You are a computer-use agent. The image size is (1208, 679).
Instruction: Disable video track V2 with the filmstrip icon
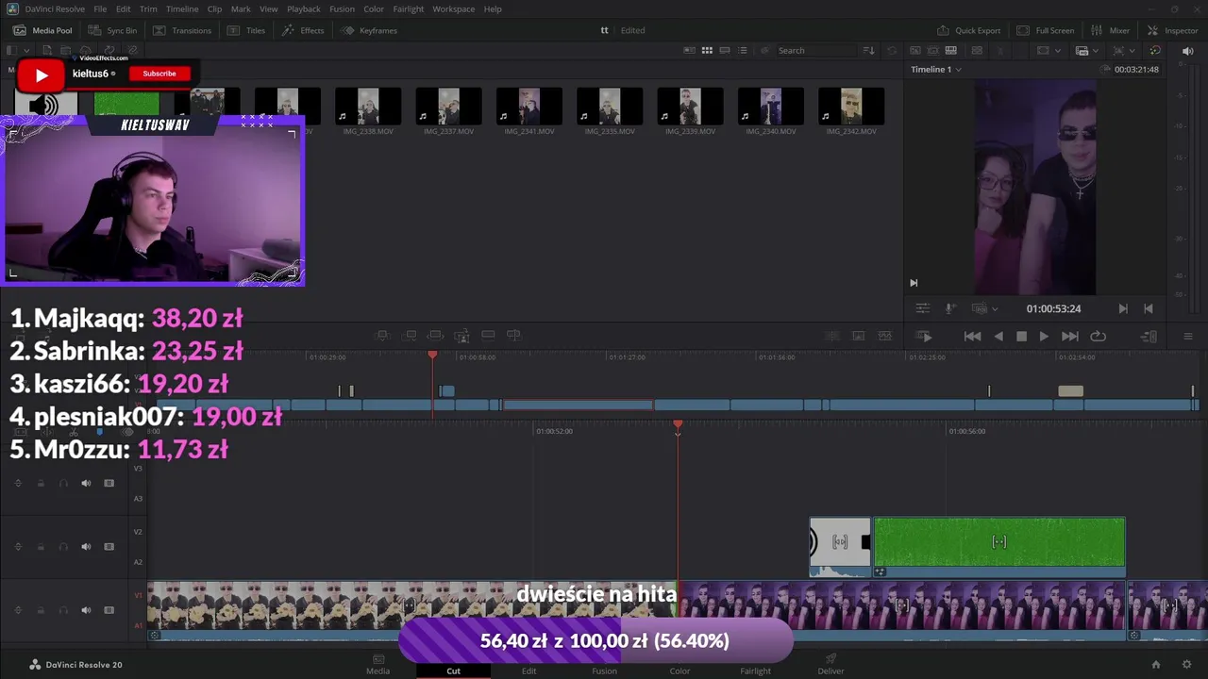coord(109,546)
